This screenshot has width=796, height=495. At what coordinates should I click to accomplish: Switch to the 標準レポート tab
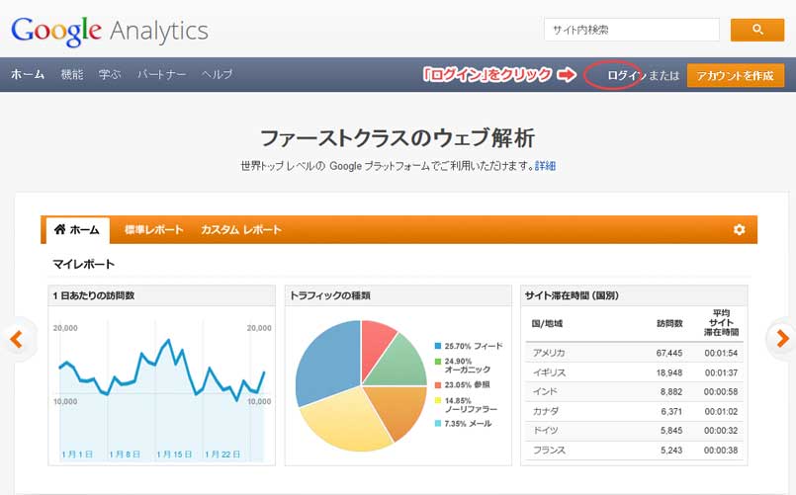[154, 230]
